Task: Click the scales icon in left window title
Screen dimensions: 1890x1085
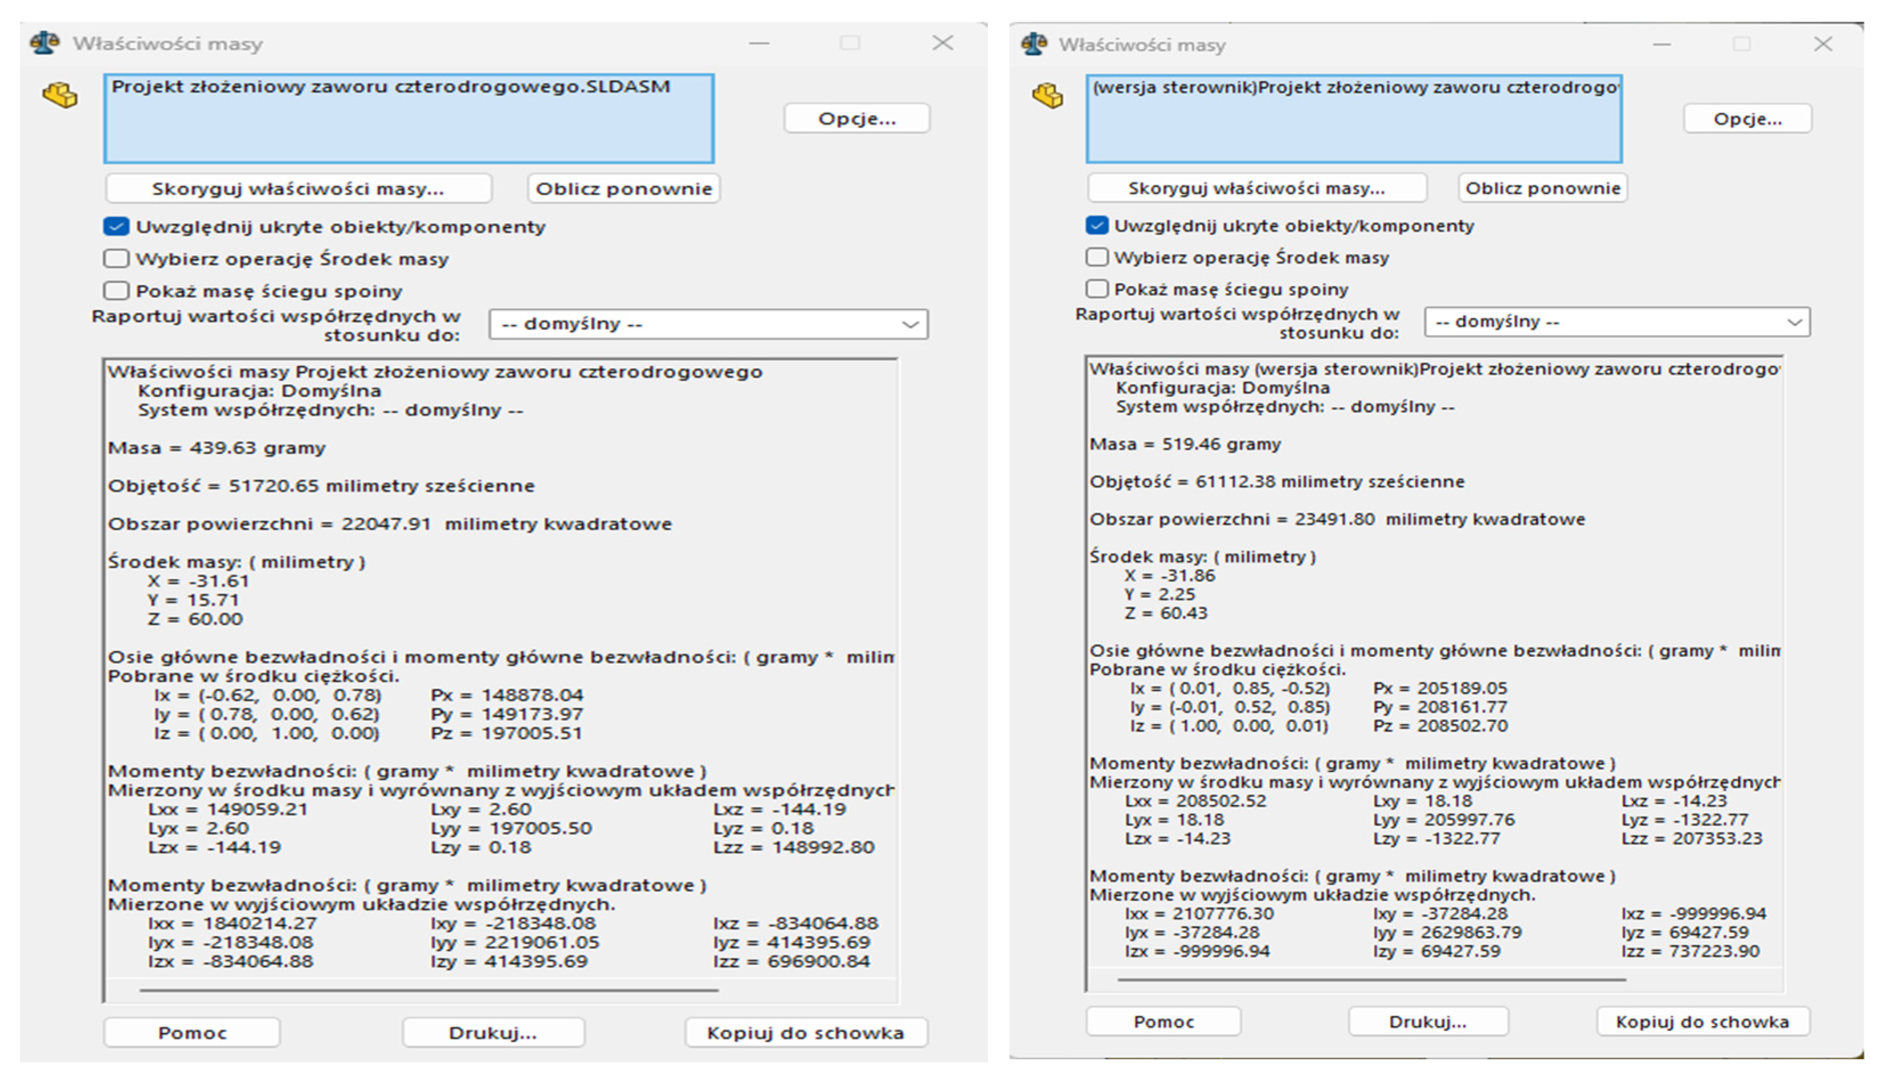Action: [x=44, y=43]
